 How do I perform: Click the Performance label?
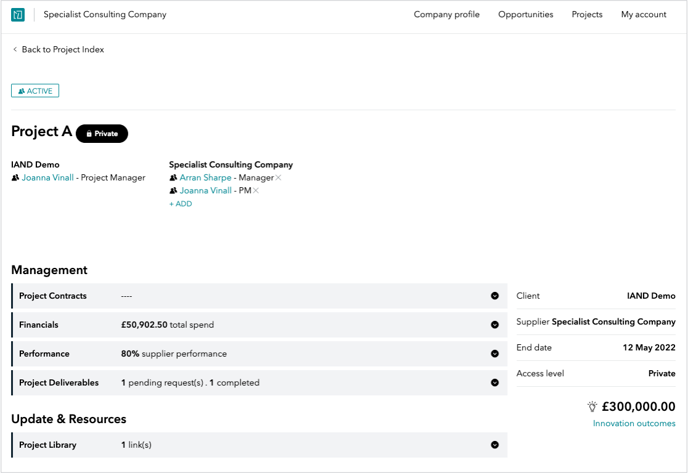click(x=44, y=354)
